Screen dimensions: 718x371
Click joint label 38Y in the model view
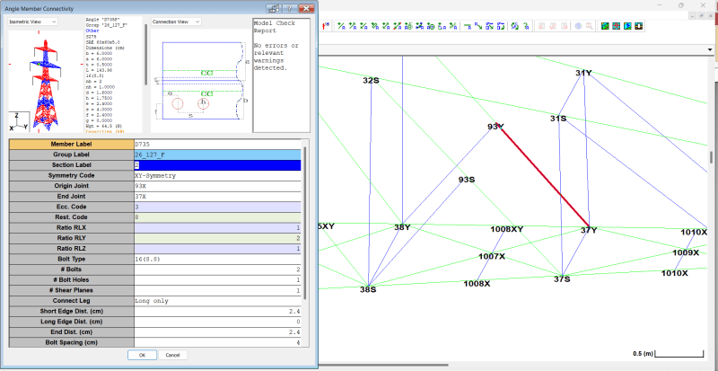(402, 227)
